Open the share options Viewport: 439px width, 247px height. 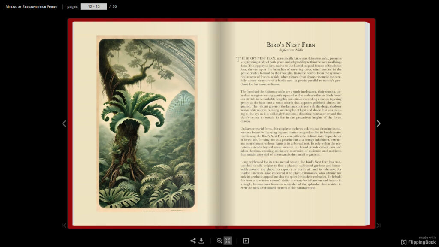pos(193,241)
